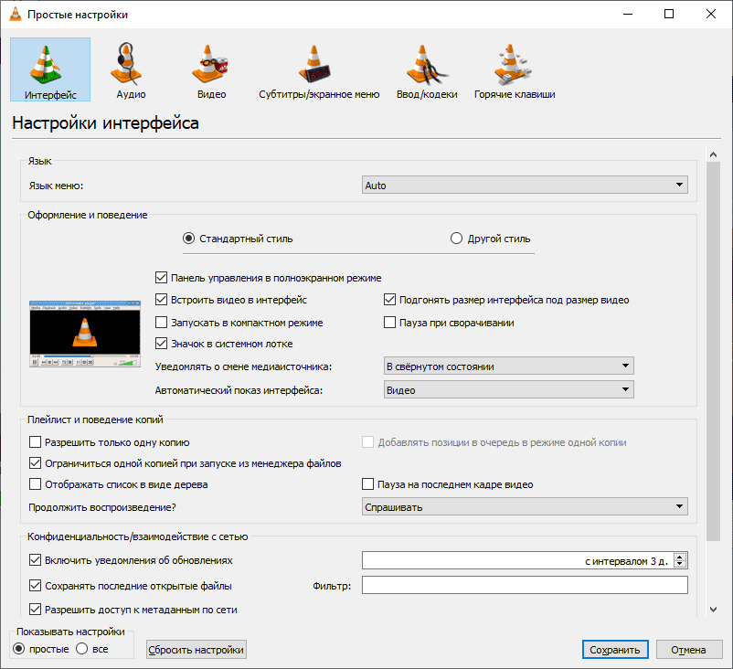
Task: Minimize the Простые настройки window
Action: point(628,14)
